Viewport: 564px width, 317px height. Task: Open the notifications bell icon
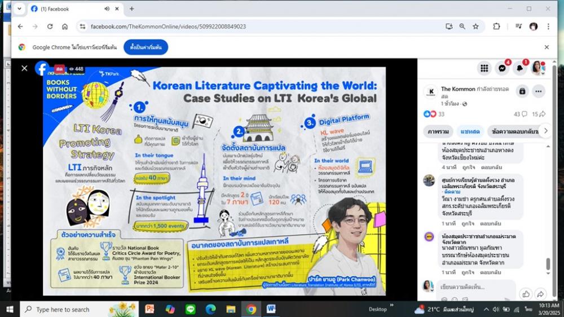(520, 68)
